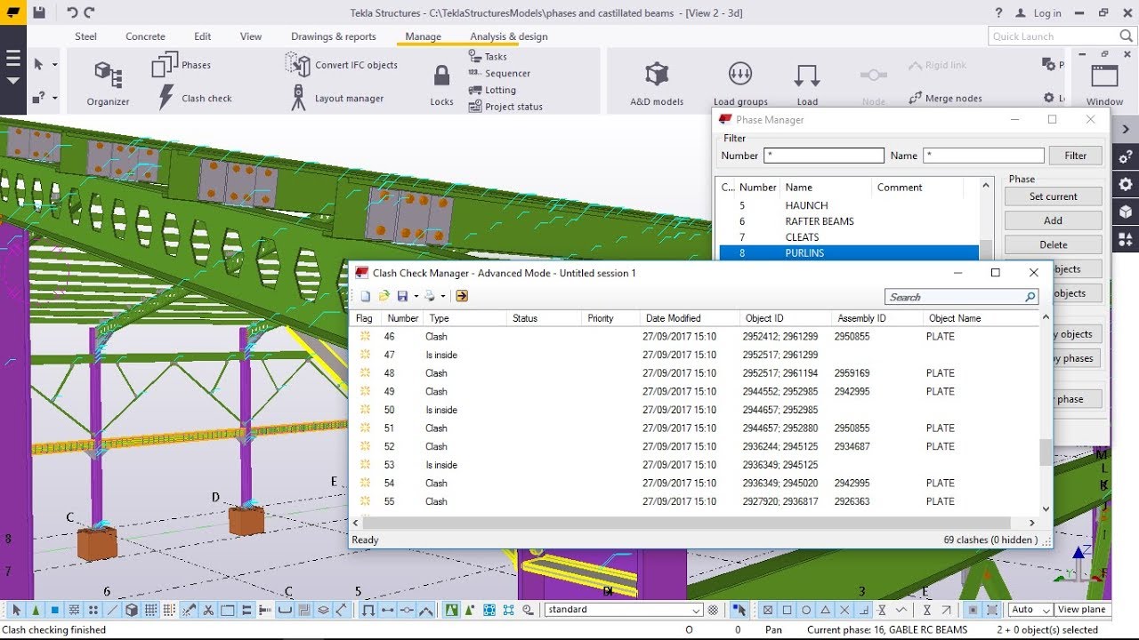Open print options dropdown in Clash Check Manager
The image size is (1139, 640).
coord(443,296)
